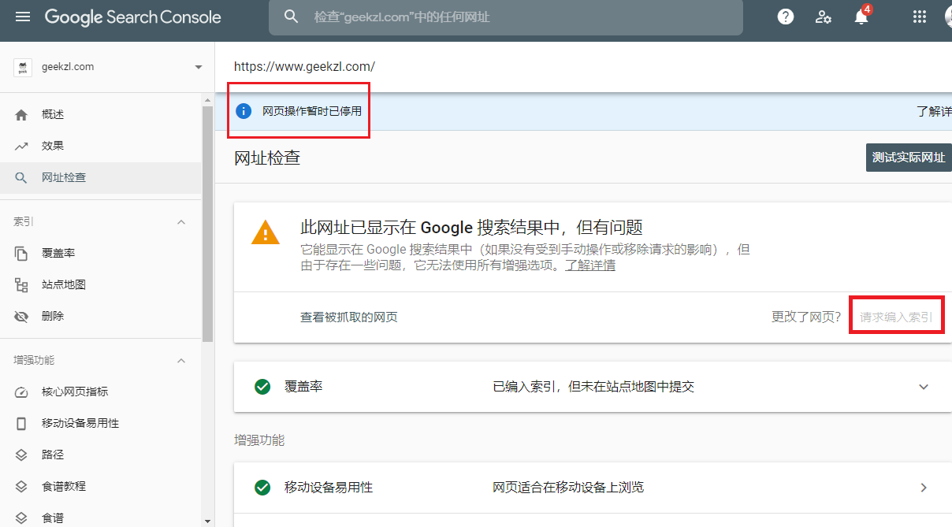
Task: Click 网页适合在移动设备上浏览 status text
Action: [x=568, y=488]
